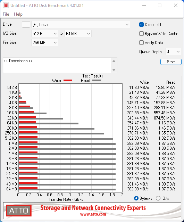This screenshot has height=222, width=184.
Task: Click inside the Description text box
Action: coord(57,65)
